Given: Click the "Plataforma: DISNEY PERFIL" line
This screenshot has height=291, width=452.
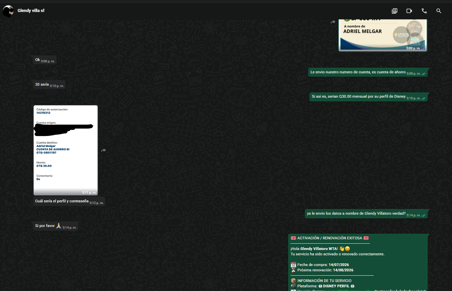Looking at the screenshot, I should click(322, 286).
